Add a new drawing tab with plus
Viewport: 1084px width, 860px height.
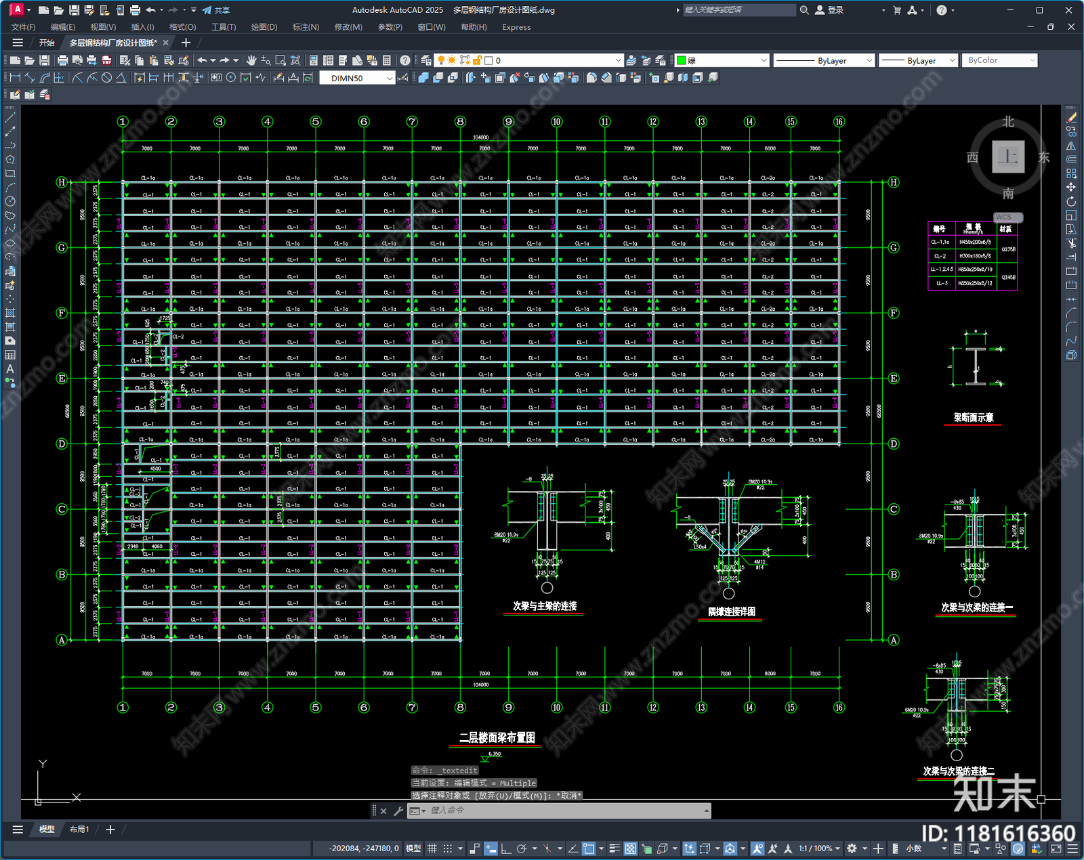[186, 43]
